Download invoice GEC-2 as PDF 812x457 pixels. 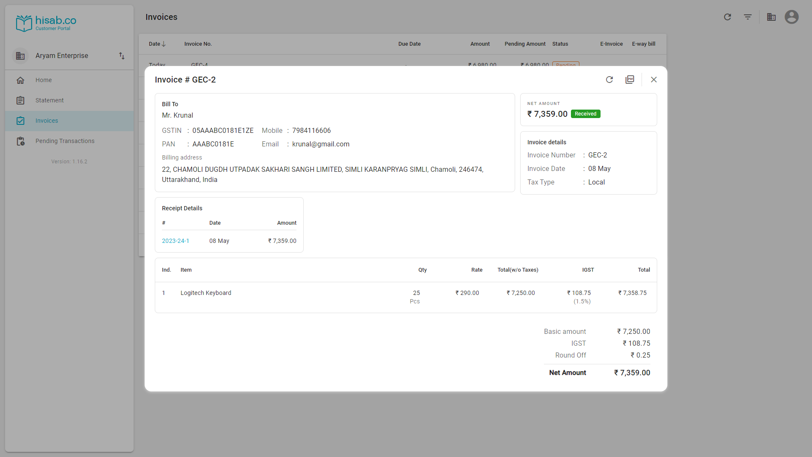[x=630, y=80]
